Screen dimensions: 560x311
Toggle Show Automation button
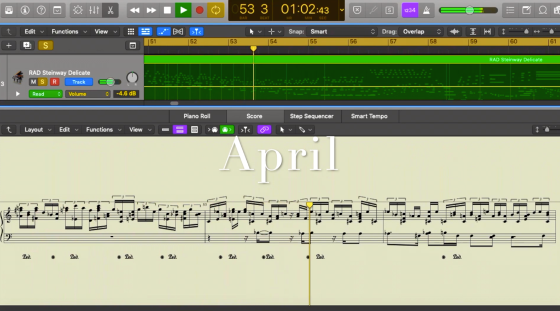click(x=163, y=32)
